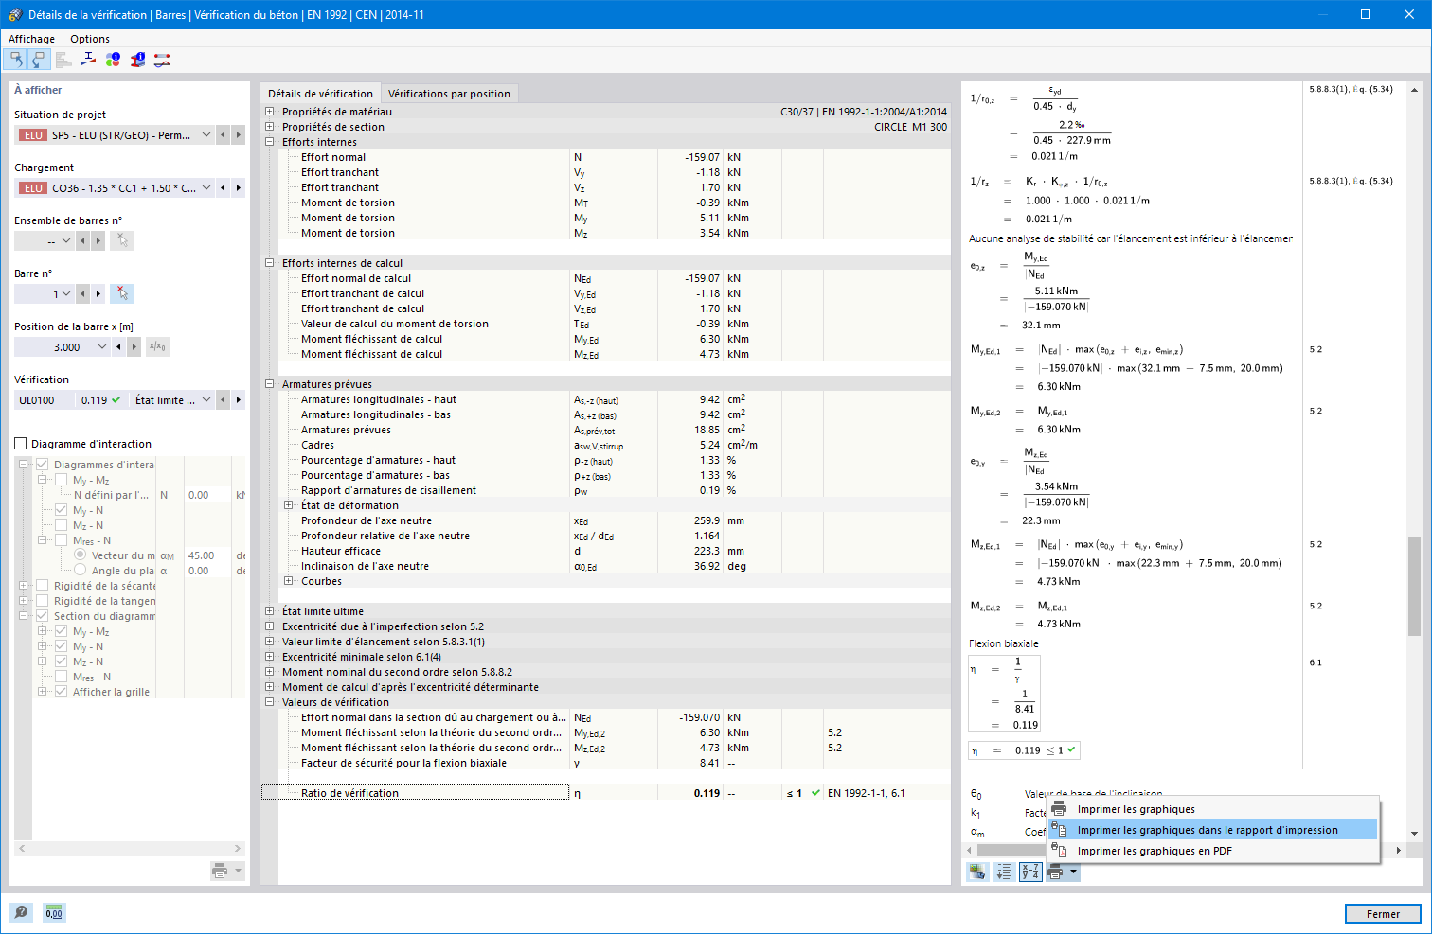Click the left panel horizontal scrollbar
The image size is (1432, 934).
click(130, 848)
